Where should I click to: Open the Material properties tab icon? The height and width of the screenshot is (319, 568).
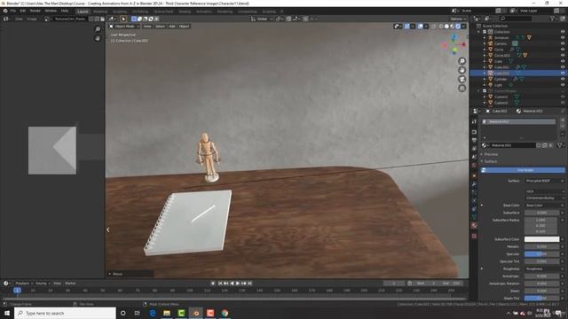474,225
